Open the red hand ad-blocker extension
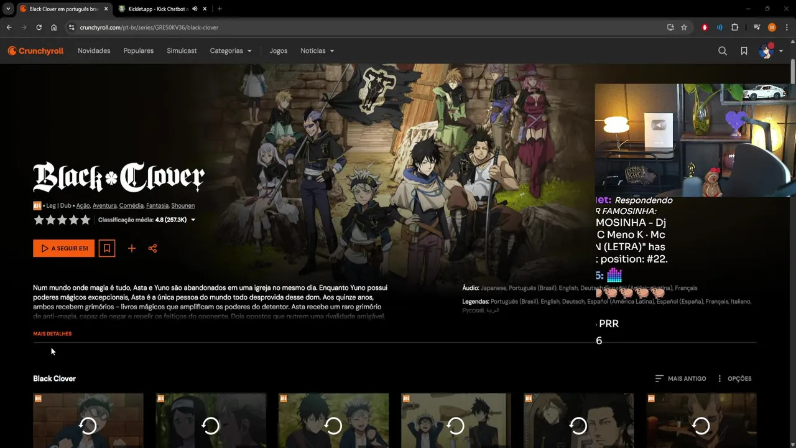 click(705, 27)
